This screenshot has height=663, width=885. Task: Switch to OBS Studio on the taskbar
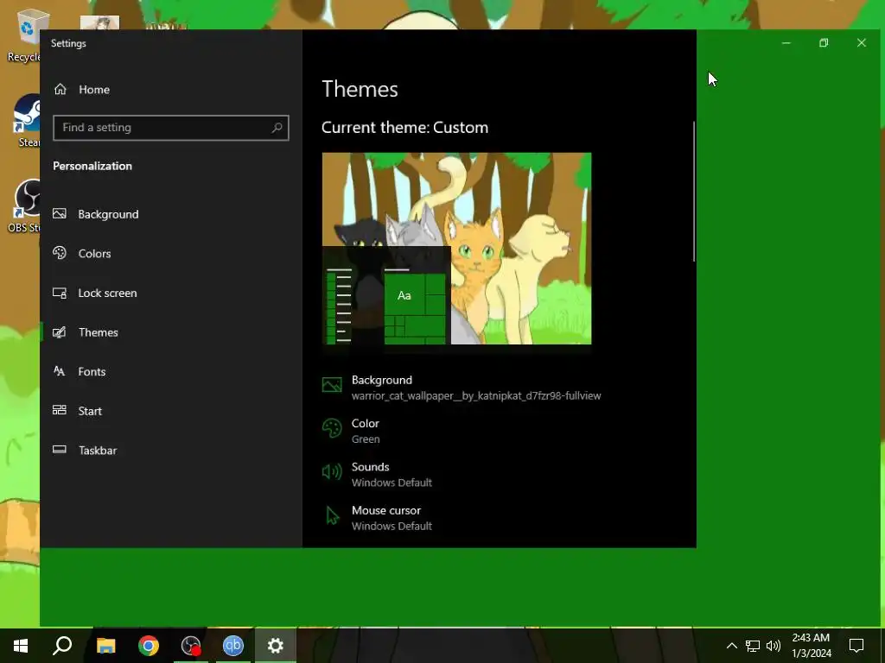tap(191, 646)
